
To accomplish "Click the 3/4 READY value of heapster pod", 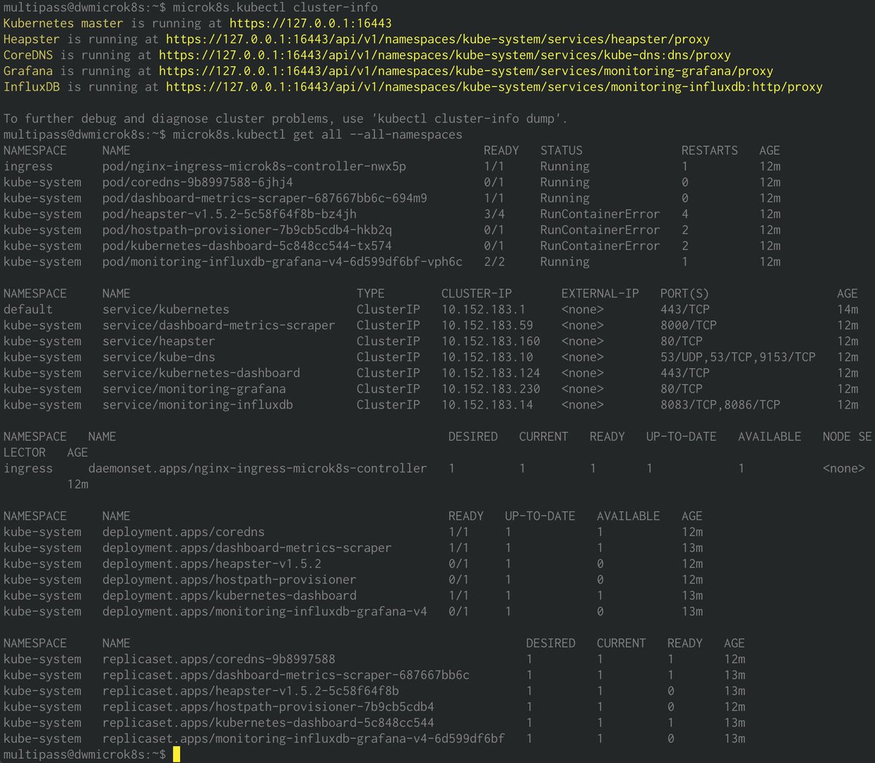I will click(494, 214).
